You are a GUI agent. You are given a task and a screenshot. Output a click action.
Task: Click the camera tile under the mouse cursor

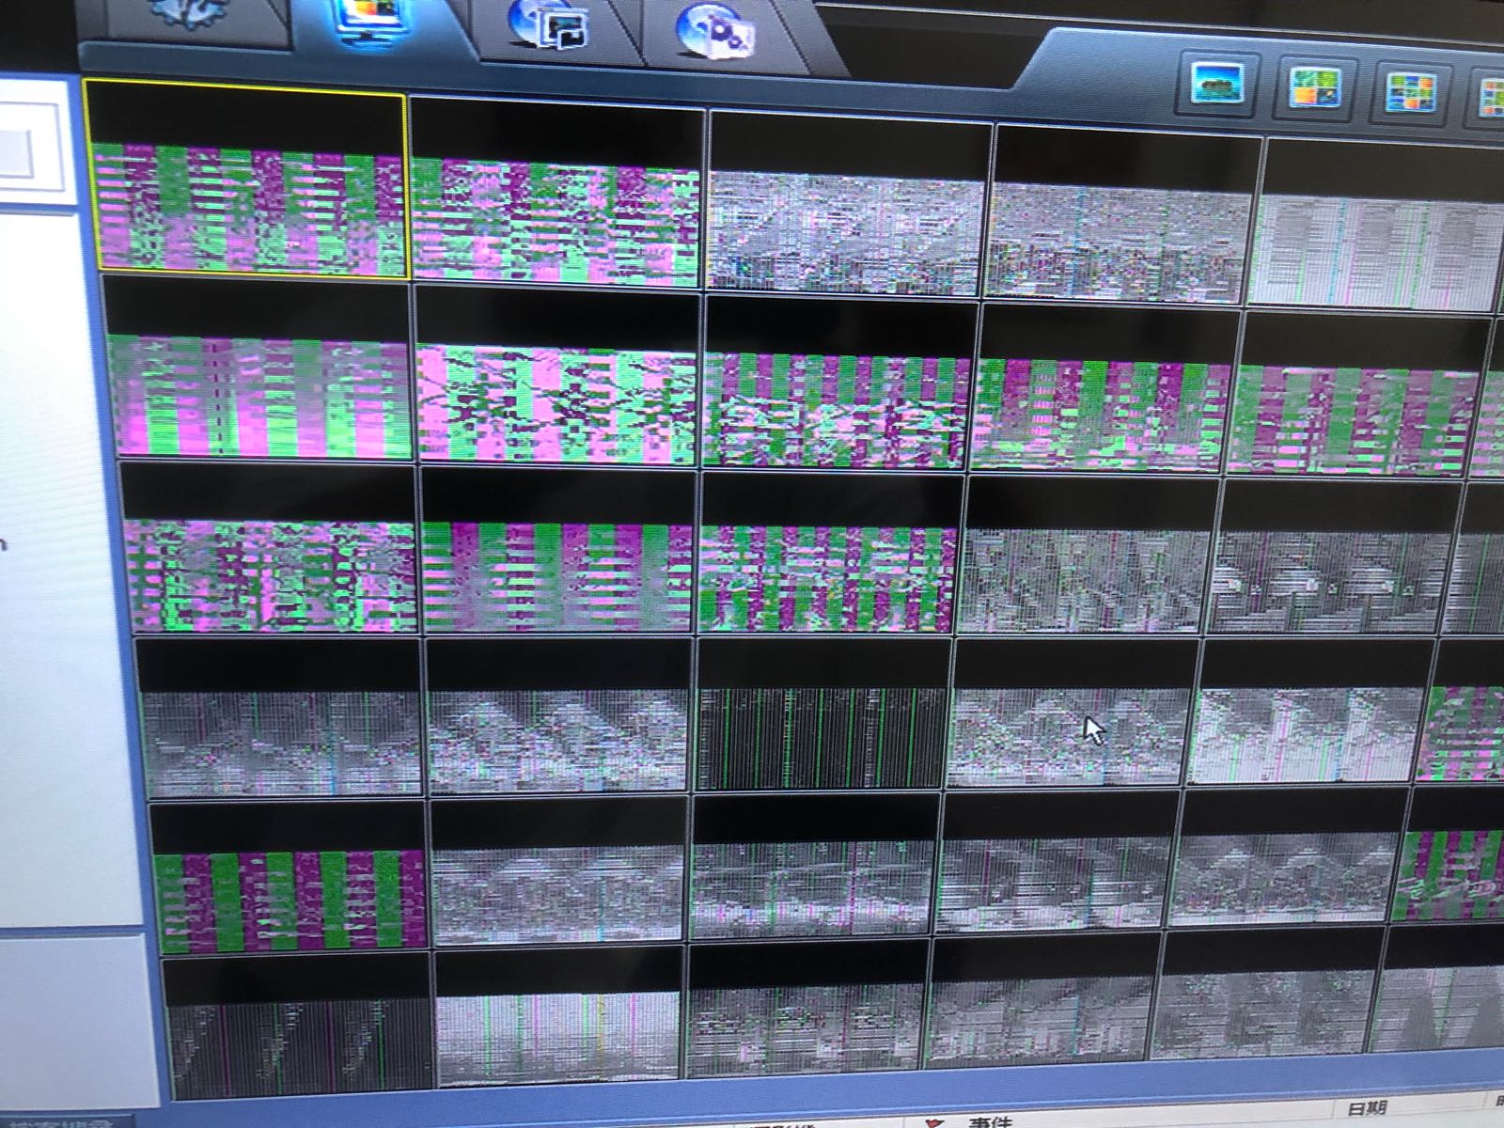pyautogui.click(x=1070, y=713)
